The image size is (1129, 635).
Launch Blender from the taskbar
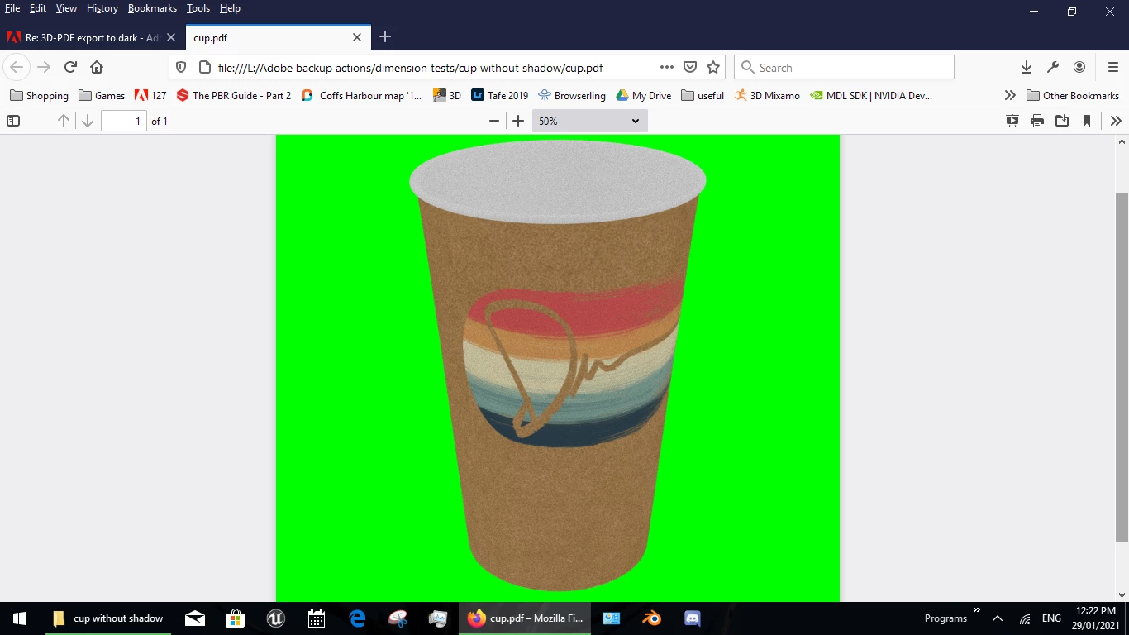pos(652,618)
